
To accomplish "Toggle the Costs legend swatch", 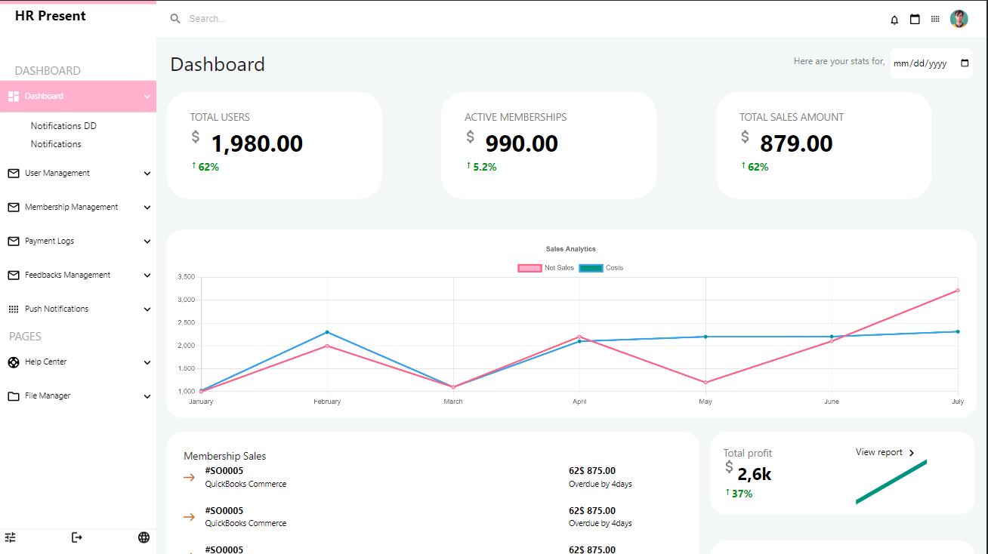I will (591, 268).
